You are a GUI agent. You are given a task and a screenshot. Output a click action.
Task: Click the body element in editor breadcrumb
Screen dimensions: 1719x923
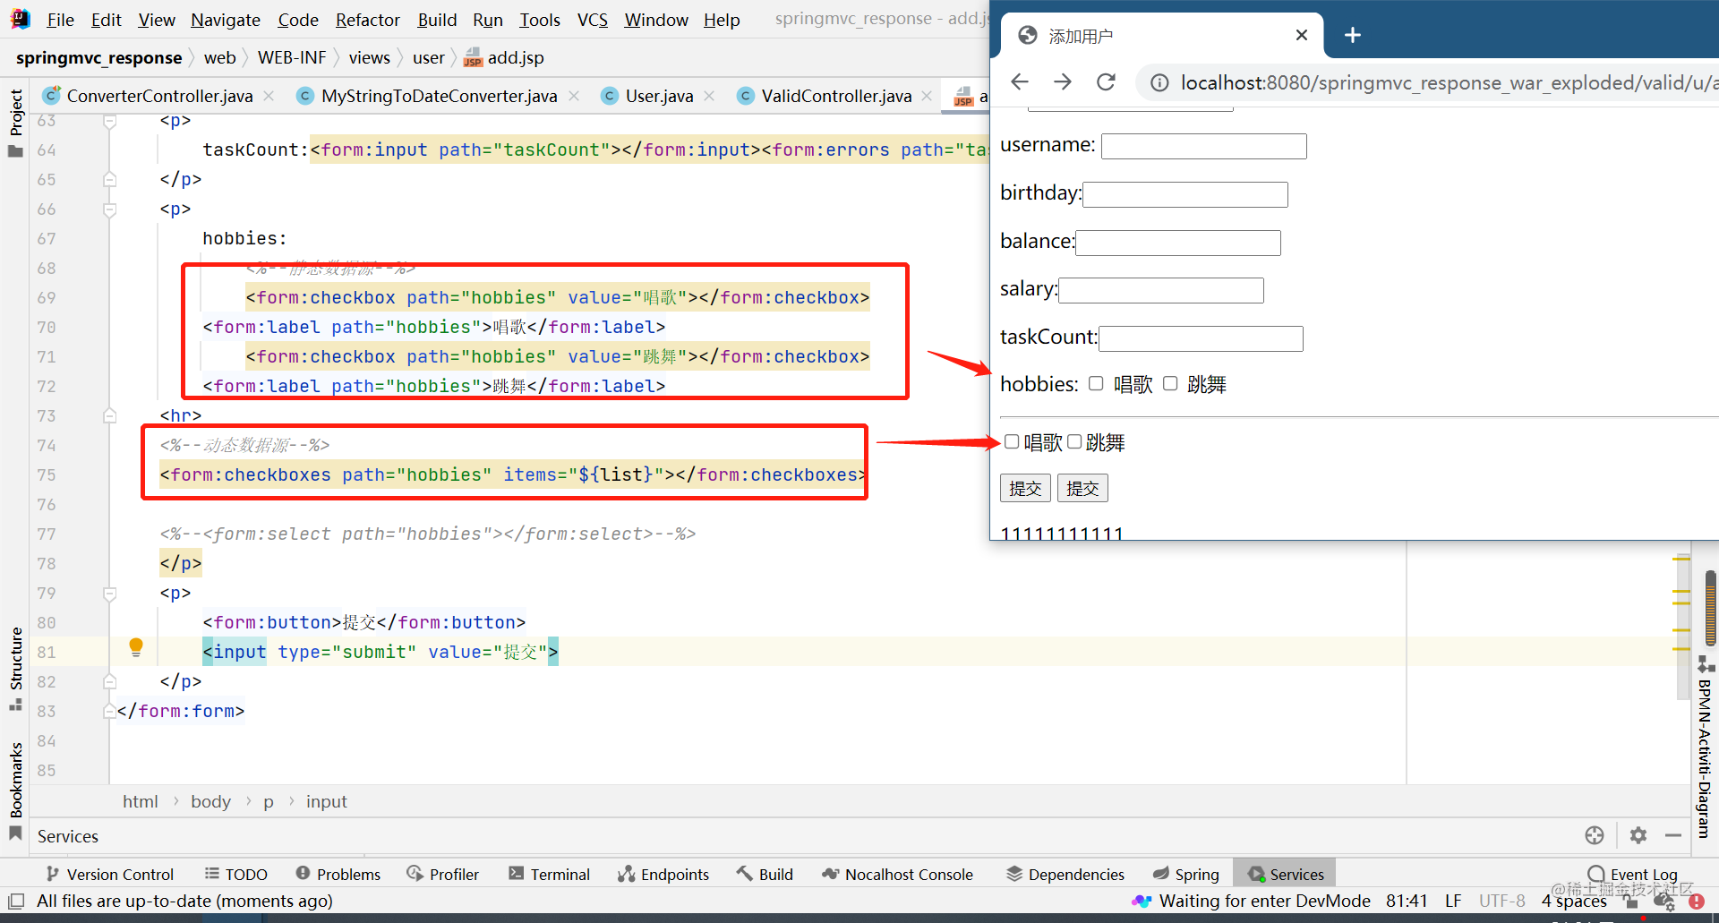[x=210, y=801]
